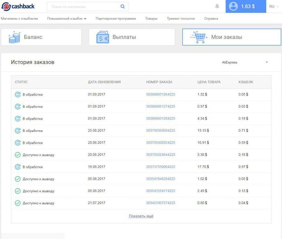The width and height of the screenshot is (282, 239).
Task: Open the Трекинг посылок page
Action: tap(181, 19)
